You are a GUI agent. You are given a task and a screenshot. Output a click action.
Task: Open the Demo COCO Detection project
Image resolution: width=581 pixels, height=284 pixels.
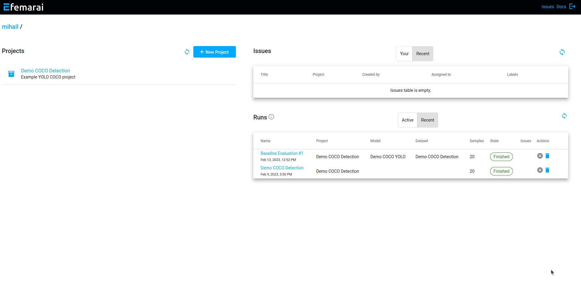click(x=45, y=71)
